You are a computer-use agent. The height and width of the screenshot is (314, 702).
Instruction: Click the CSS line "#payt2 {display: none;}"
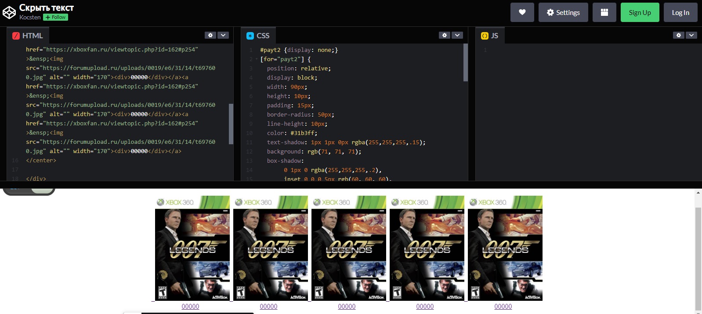299,50
